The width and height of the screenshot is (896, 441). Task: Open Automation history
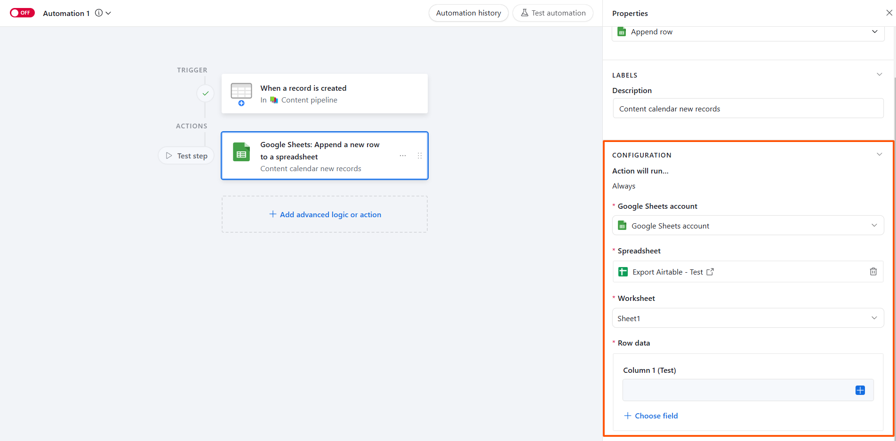point(468,13)
